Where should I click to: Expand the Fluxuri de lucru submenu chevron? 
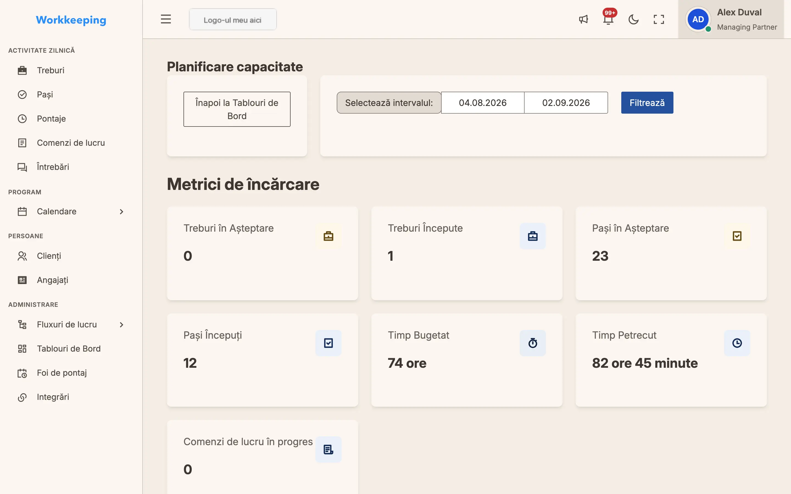click(121, 325)
